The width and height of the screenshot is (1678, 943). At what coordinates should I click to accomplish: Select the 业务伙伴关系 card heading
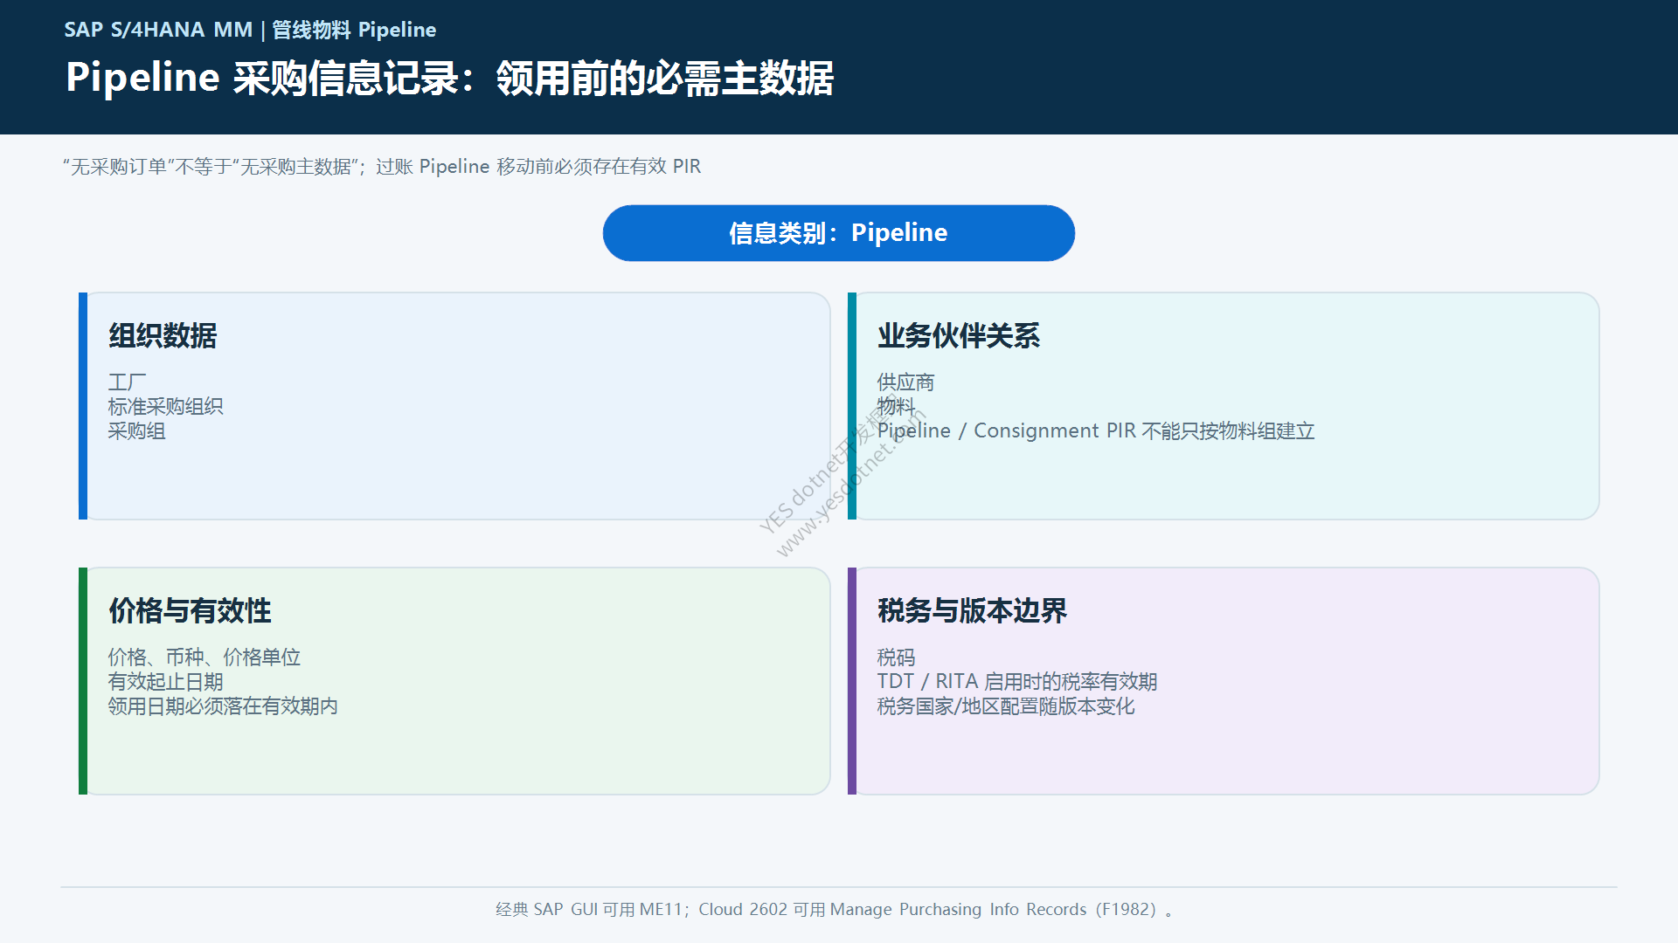959,335
